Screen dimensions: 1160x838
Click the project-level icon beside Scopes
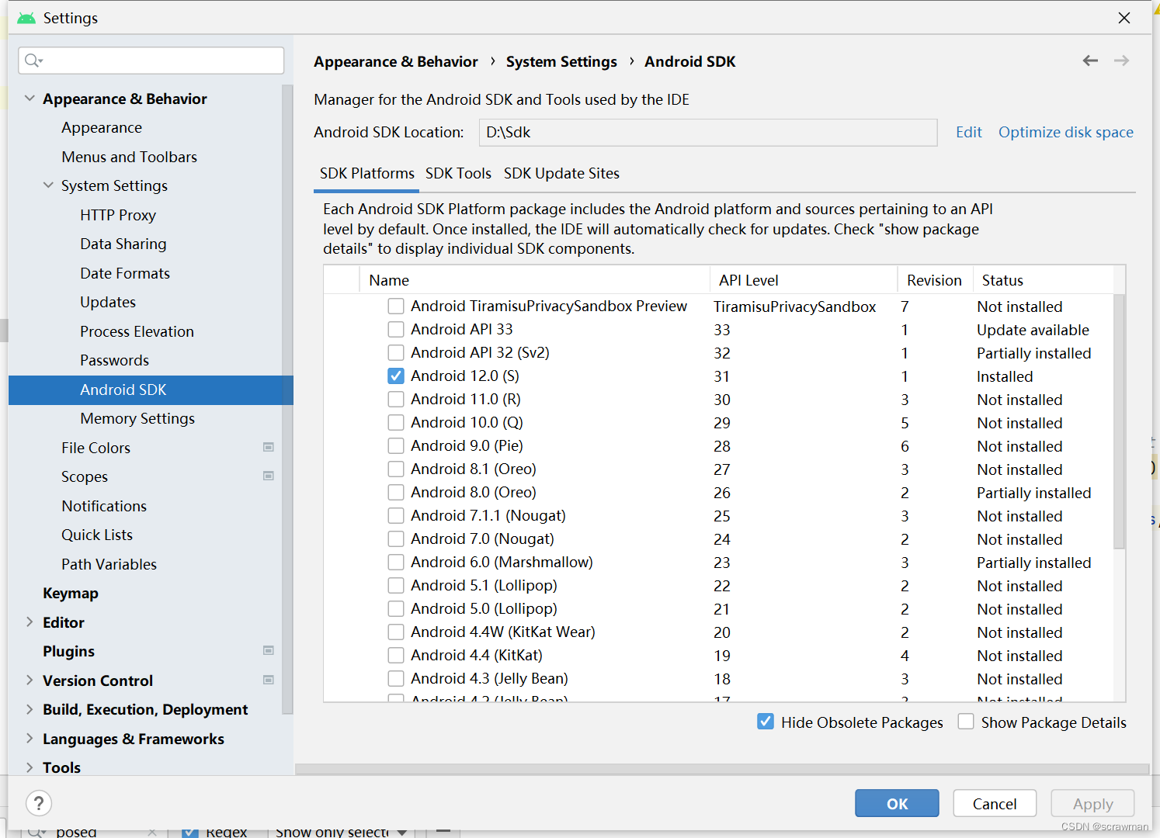[269, 476]
